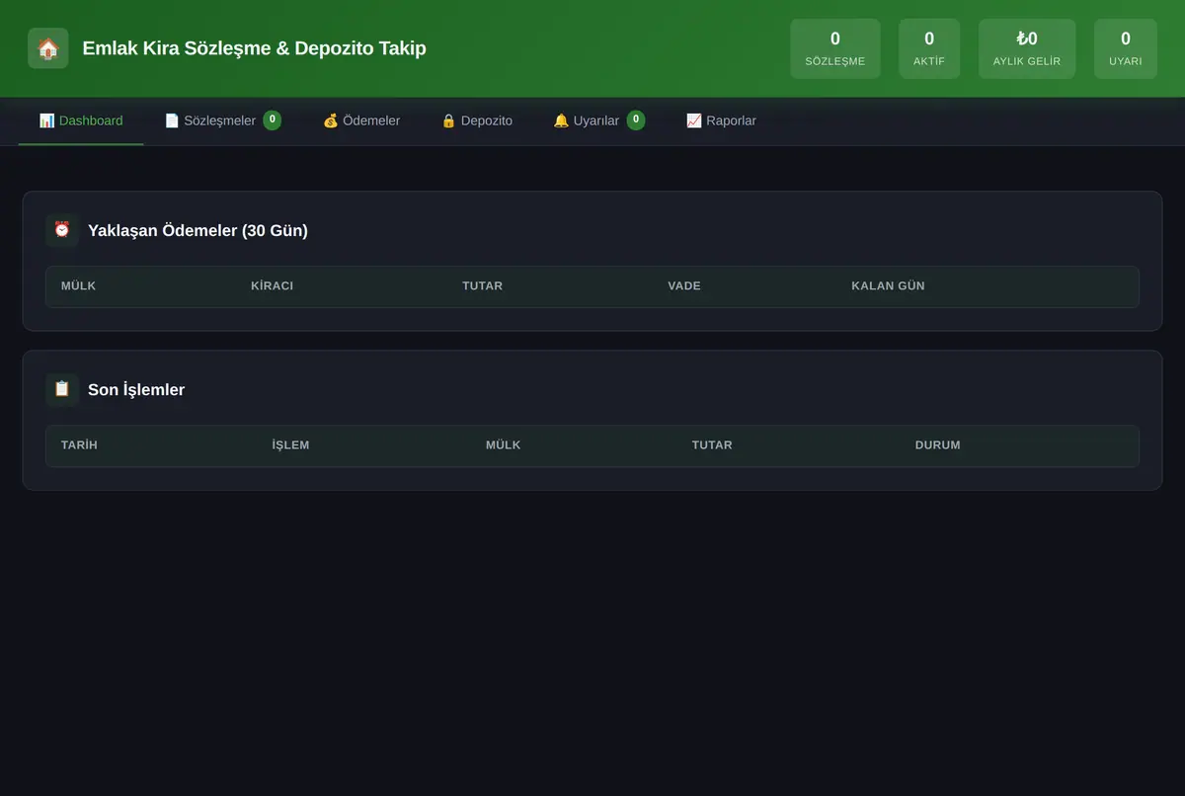Click the İŞLEM column header
Screen dimensions: 1185x796
coord(291,445)
